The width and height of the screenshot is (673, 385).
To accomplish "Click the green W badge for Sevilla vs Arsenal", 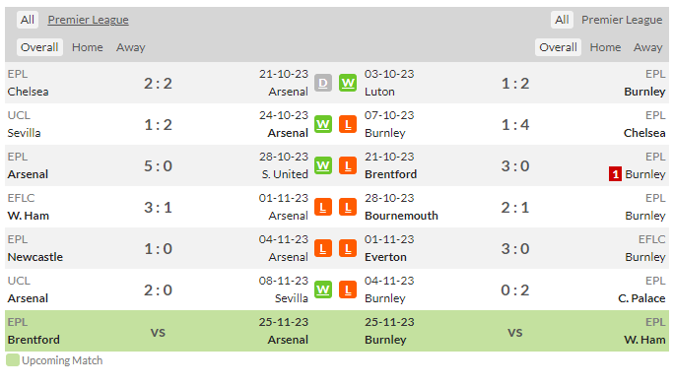I will pyautogui.click(x=323, y=125).
